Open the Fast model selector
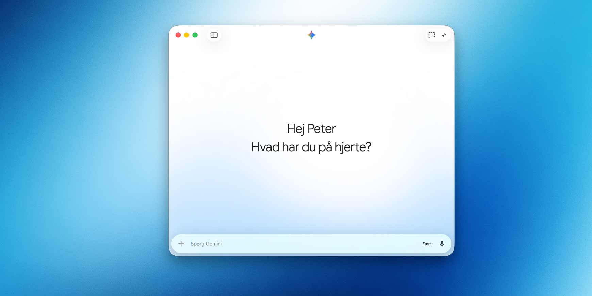 pyautogui.click(x=426, y=244)
